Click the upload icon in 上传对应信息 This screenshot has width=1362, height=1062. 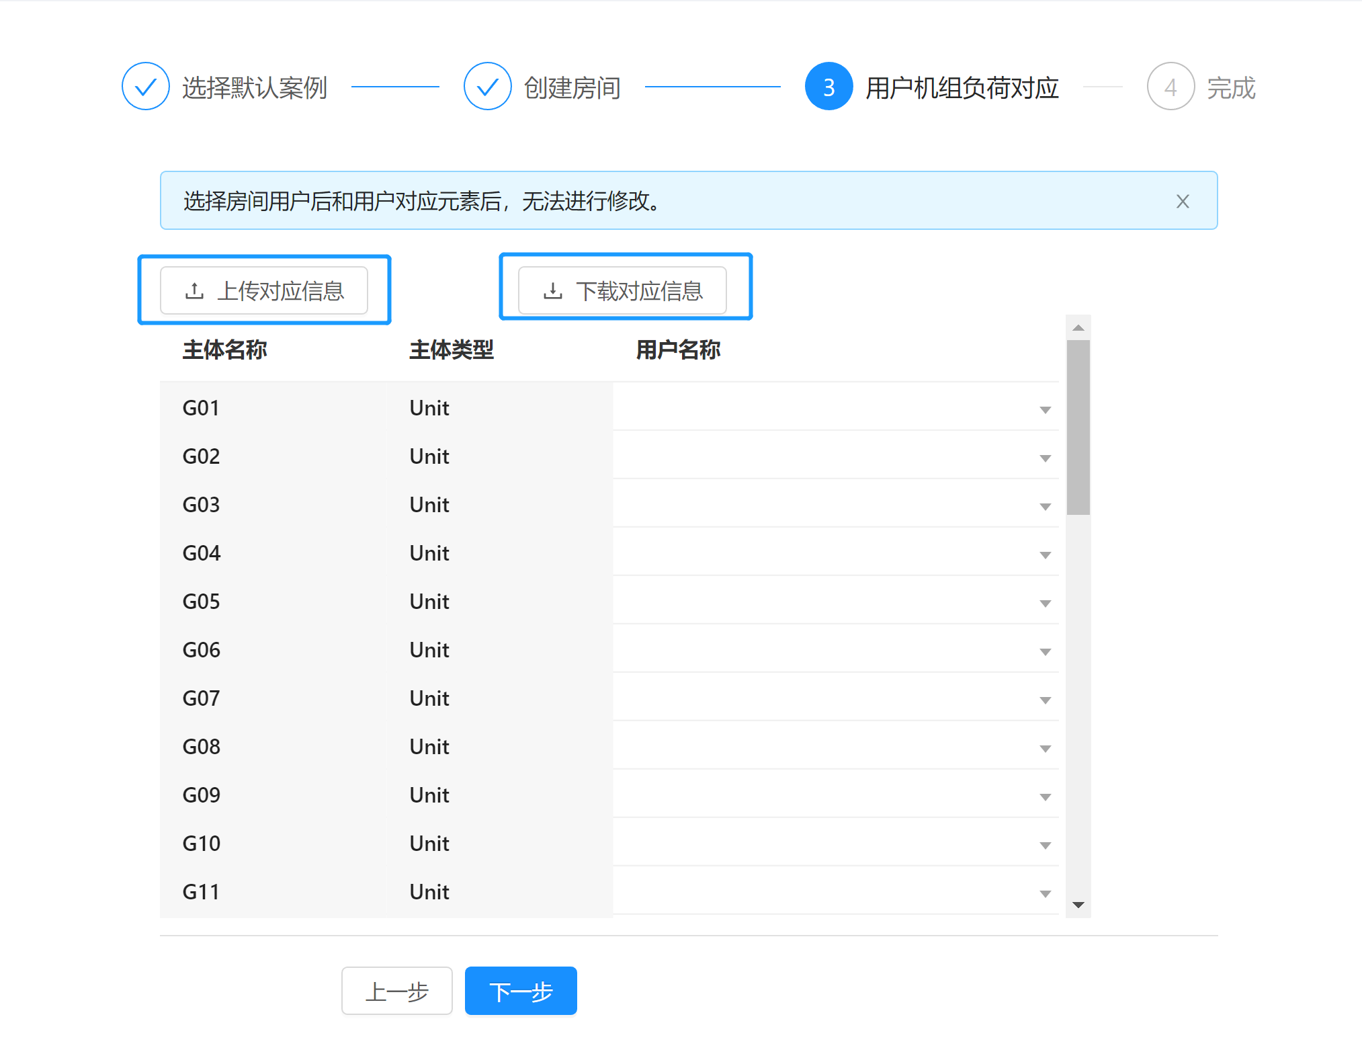click(x=194, y=291)
